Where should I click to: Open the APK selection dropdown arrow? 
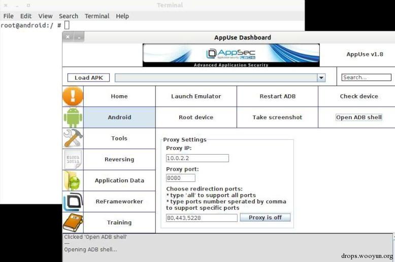[x=321, y=78]
